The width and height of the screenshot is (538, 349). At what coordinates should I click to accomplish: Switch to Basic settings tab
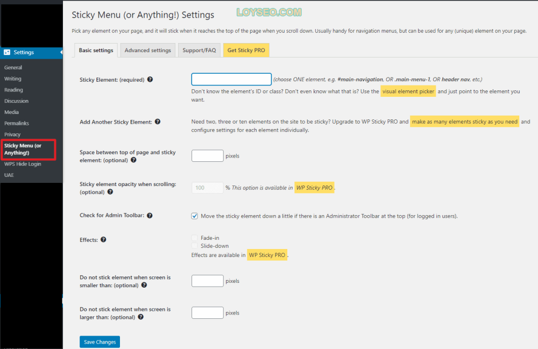pos(96,50)
